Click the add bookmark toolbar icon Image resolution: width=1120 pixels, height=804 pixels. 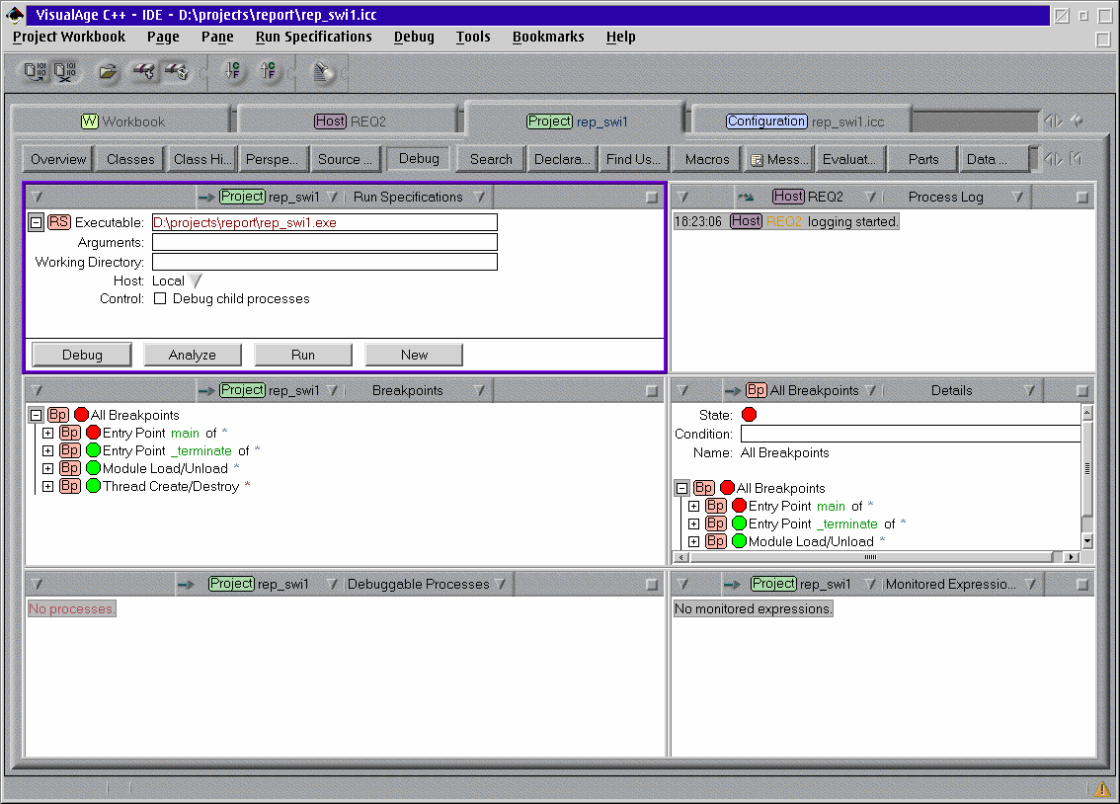tap(144, 71)
